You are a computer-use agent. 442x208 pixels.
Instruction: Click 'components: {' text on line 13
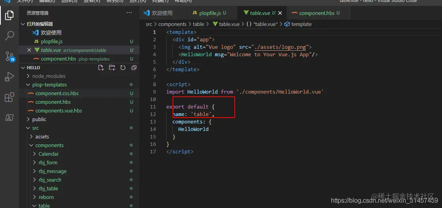tap(192, 121)
